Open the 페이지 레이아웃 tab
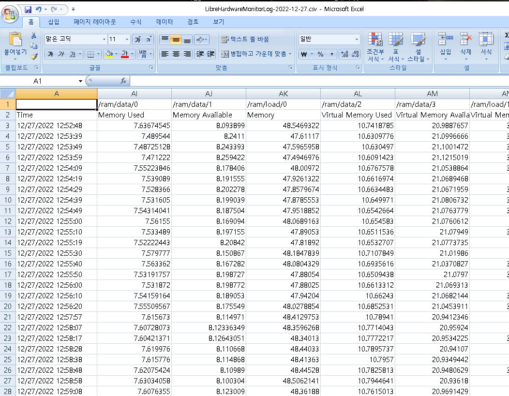The width and height of the screenshot is (509, 396). 94,22
